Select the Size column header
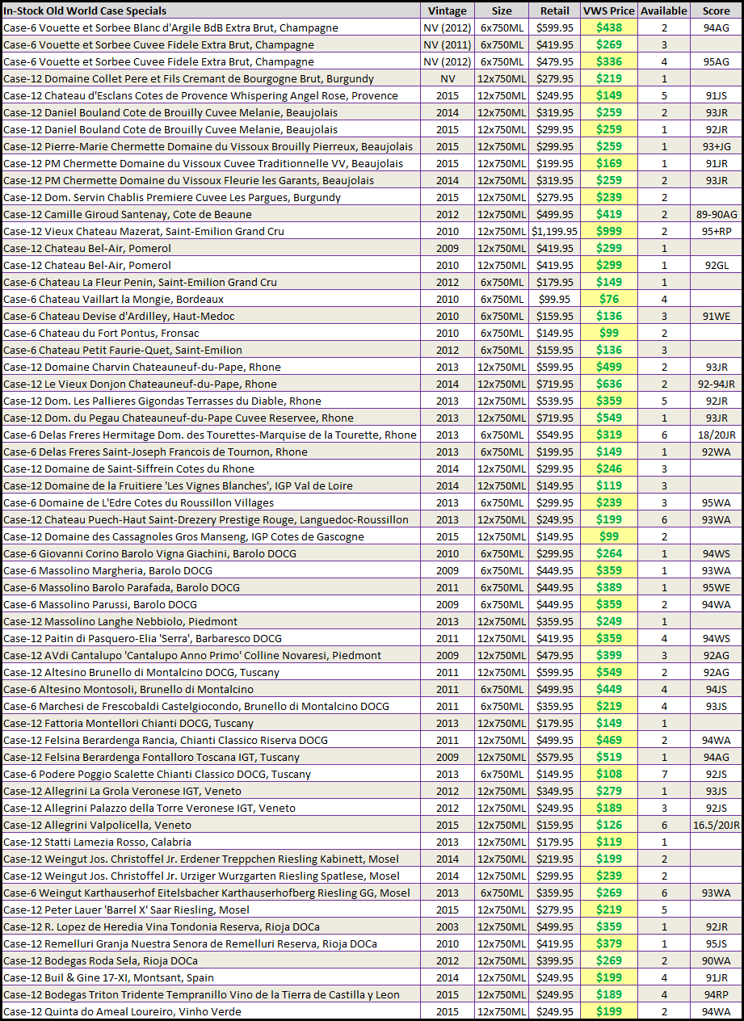The image size is (744, 1021). pyautogui.click(x=501, y=11)
